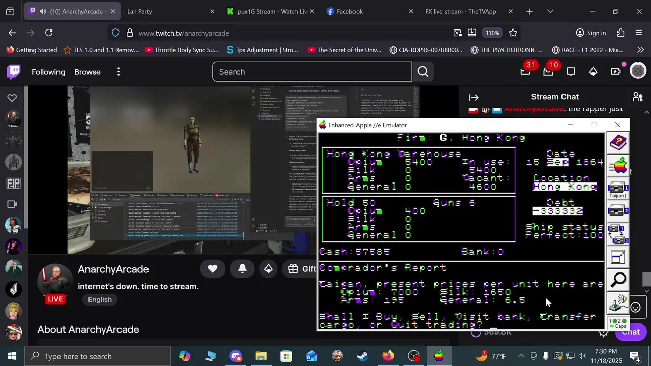The image size is (651, 366).
Task: Open the emulator debugger magnifier icon
Action: (x=618, y=280)
